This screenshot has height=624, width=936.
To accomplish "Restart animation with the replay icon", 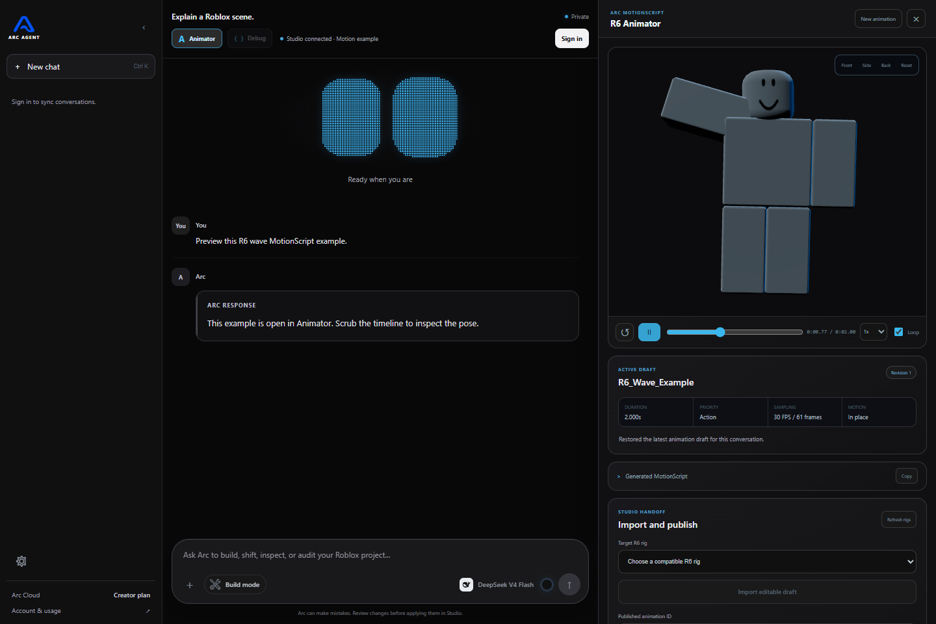I will (x=625, y=332).
